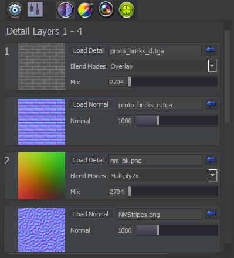Click blue arrow next to NMStripes.png

pos(211,213)
